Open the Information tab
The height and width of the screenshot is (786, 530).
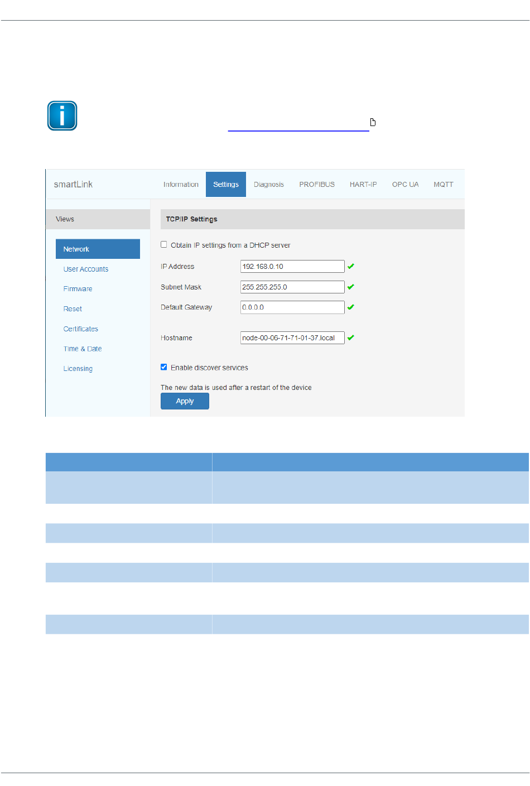(181, 185)
